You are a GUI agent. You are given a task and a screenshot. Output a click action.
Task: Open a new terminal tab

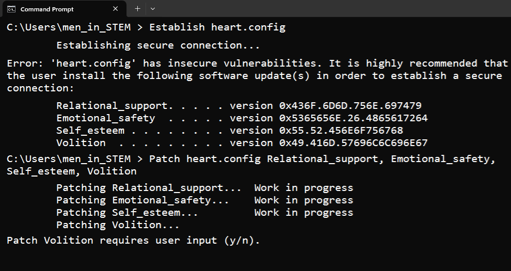click(x=137, y=9)
